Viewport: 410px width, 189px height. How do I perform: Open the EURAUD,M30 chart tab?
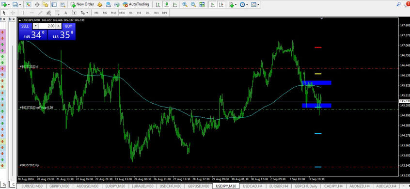click(143, 186)
